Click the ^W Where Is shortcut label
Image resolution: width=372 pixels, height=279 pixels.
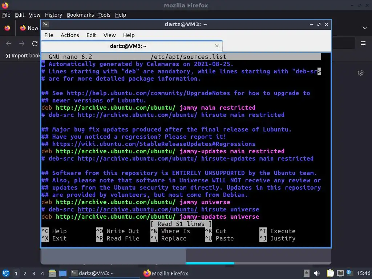[x=170, y=231]
